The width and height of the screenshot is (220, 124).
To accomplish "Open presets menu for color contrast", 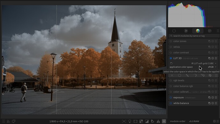I will [x=216, y=52].
